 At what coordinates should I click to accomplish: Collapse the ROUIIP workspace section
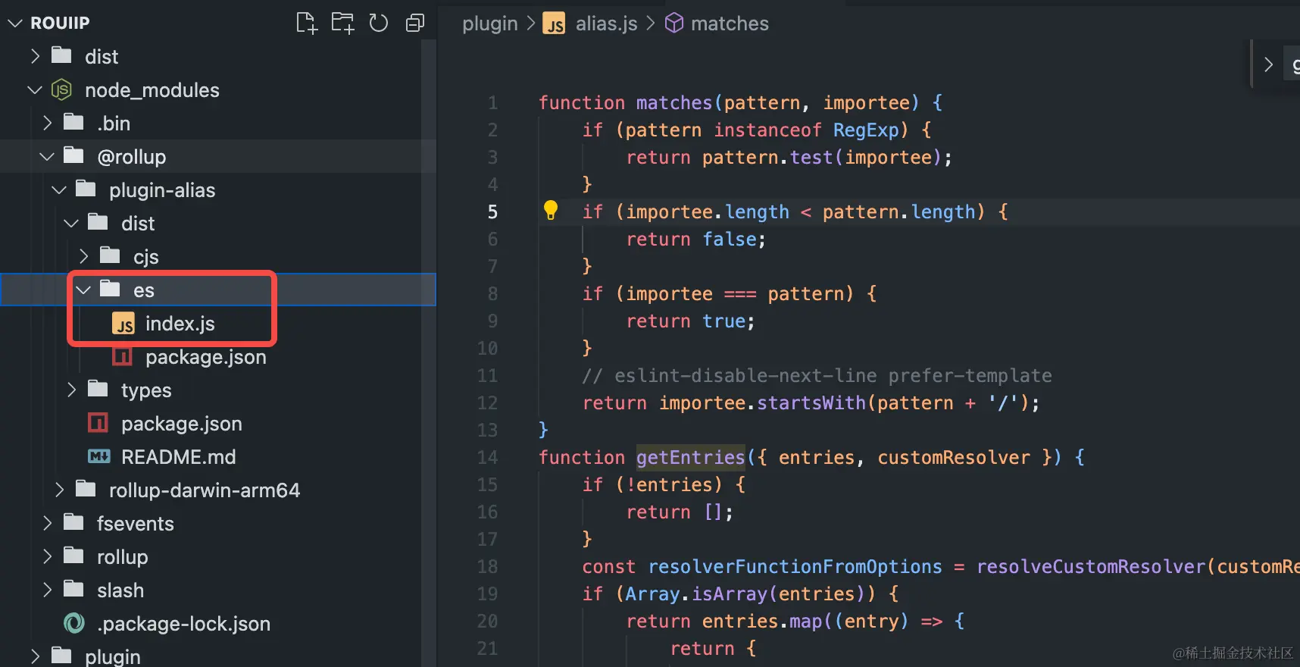click(15, 23)
